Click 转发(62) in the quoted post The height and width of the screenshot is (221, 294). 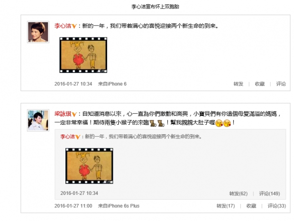point(239,193)
